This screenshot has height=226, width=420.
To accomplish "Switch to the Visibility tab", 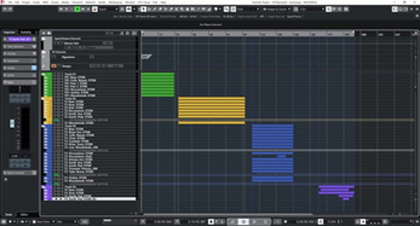I will click(26, 33).
